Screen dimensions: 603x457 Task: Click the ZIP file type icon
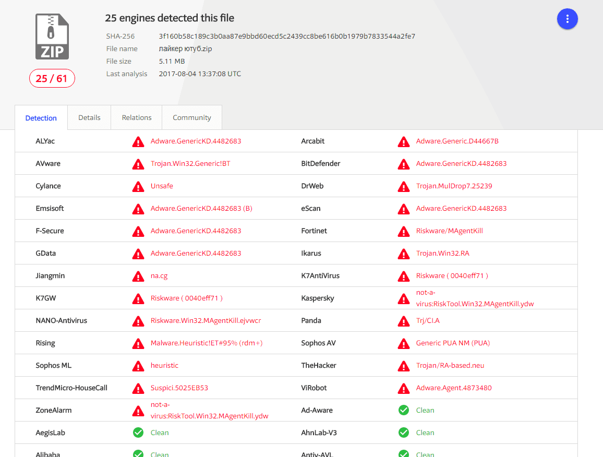tap(52, 37)
